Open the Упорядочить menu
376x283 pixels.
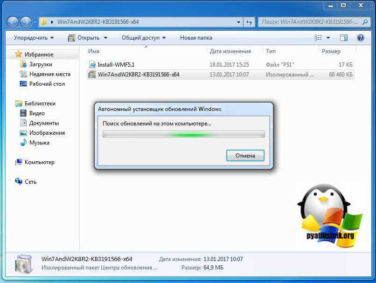[34, 38]
